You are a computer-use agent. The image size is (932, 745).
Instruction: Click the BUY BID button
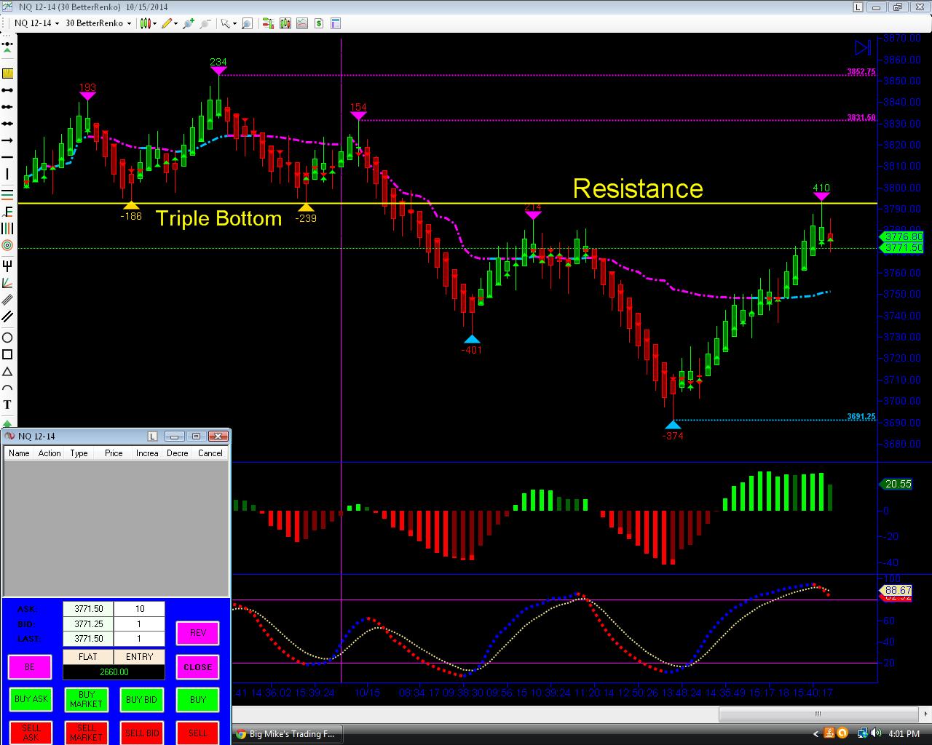click(141, 700)
